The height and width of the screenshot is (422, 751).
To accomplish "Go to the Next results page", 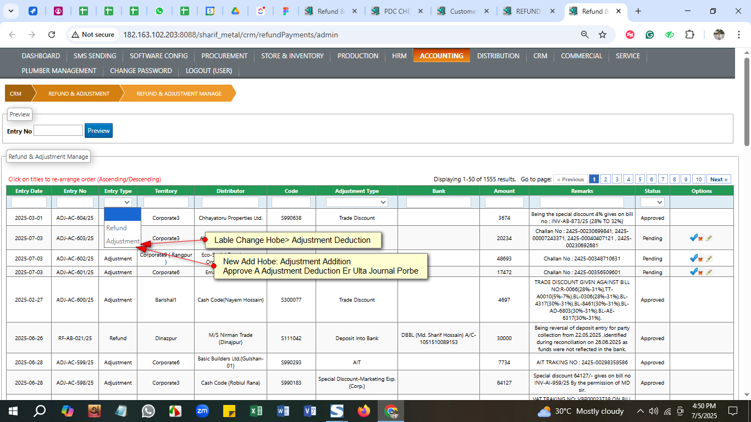I will pyautogui.click(x=719, y=179).
